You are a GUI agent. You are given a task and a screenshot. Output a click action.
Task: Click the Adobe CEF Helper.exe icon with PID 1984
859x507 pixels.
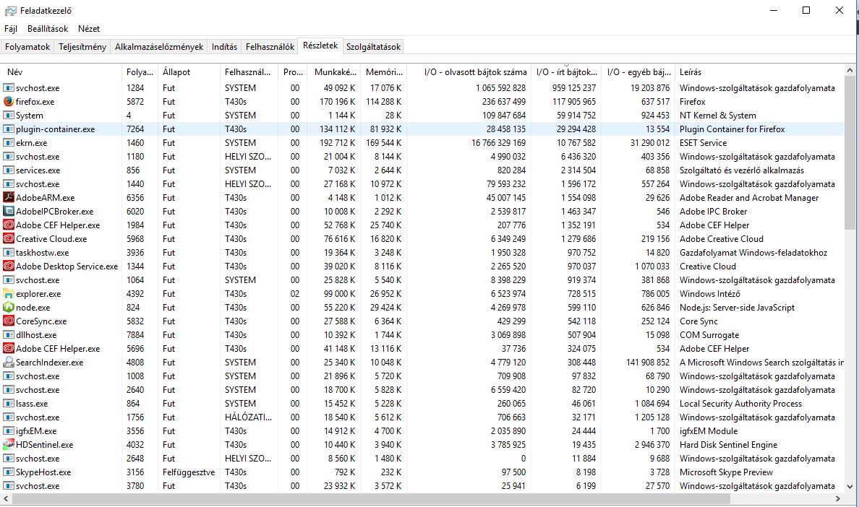(8, 225)
